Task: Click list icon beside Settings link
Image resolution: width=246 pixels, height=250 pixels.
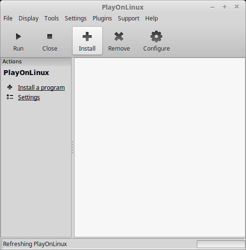Action: pyautogui.click(x=10, y=97)
